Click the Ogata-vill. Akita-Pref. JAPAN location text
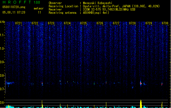 click(121, 6)
